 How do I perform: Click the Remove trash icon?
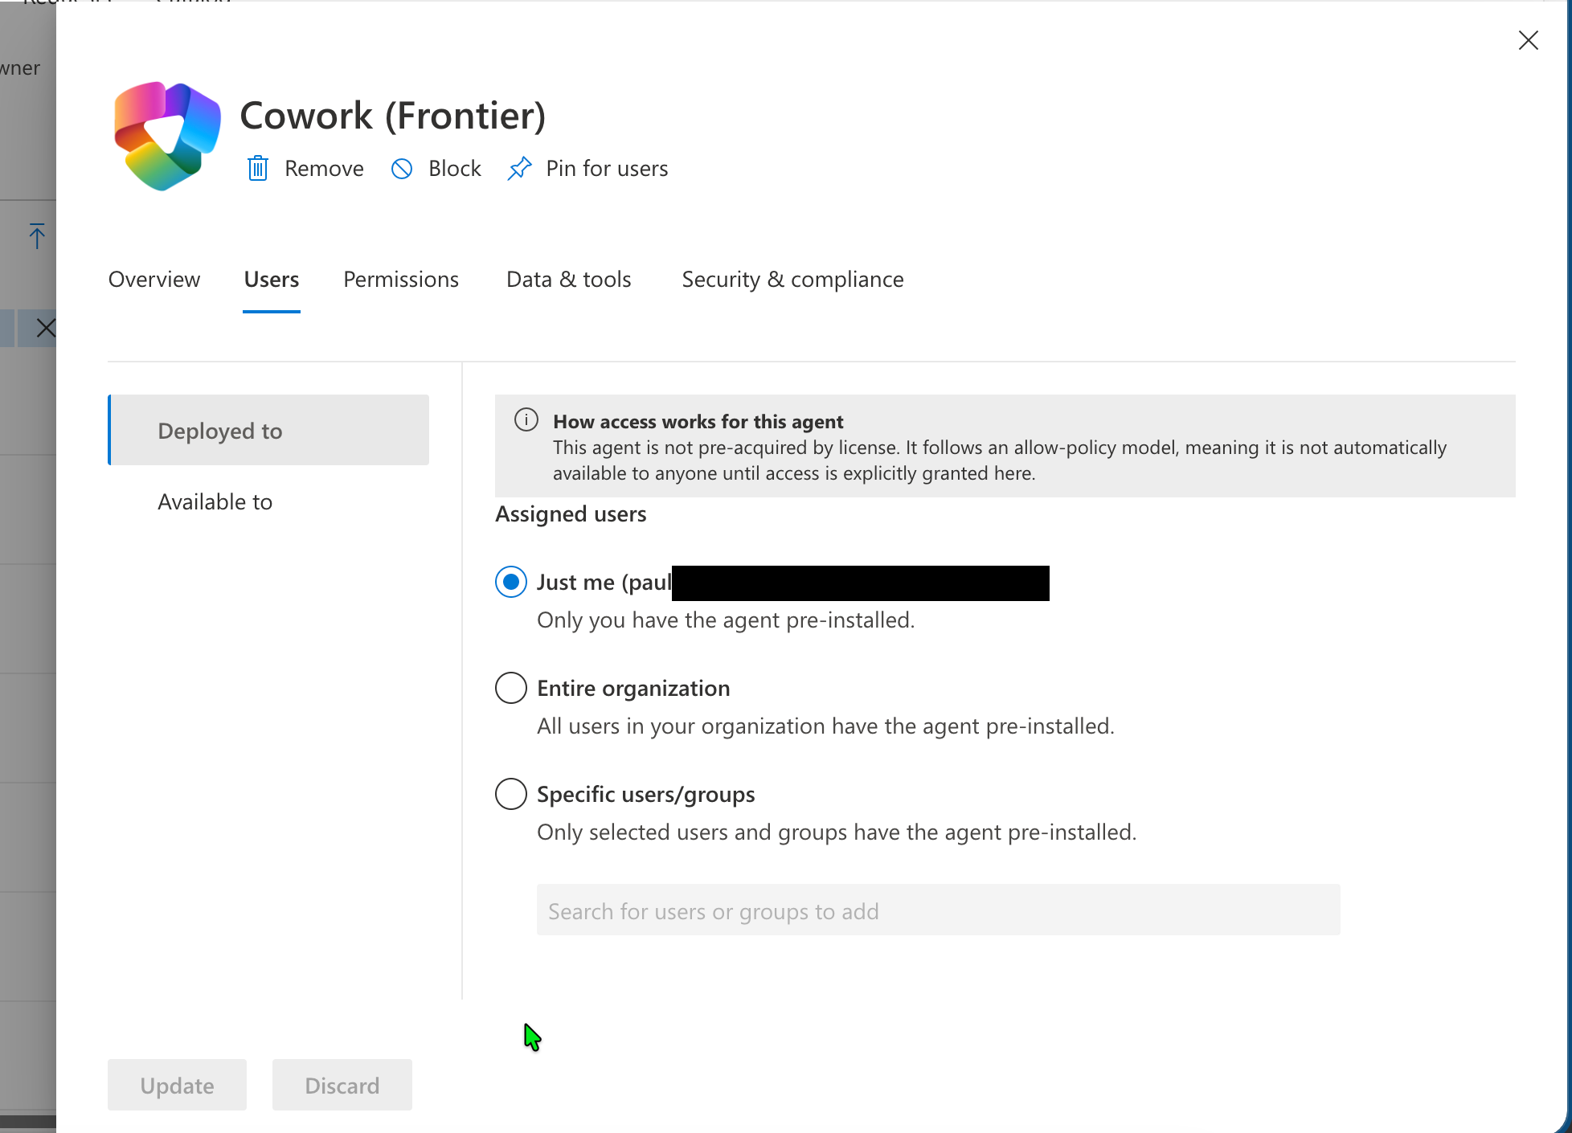point(258,168)
